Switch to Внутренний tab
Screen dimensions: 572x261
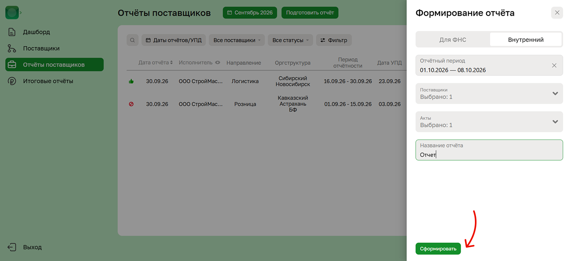[x=526, y=40]
